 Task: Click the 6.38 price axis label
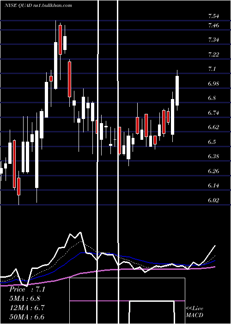tap(213, 156)
